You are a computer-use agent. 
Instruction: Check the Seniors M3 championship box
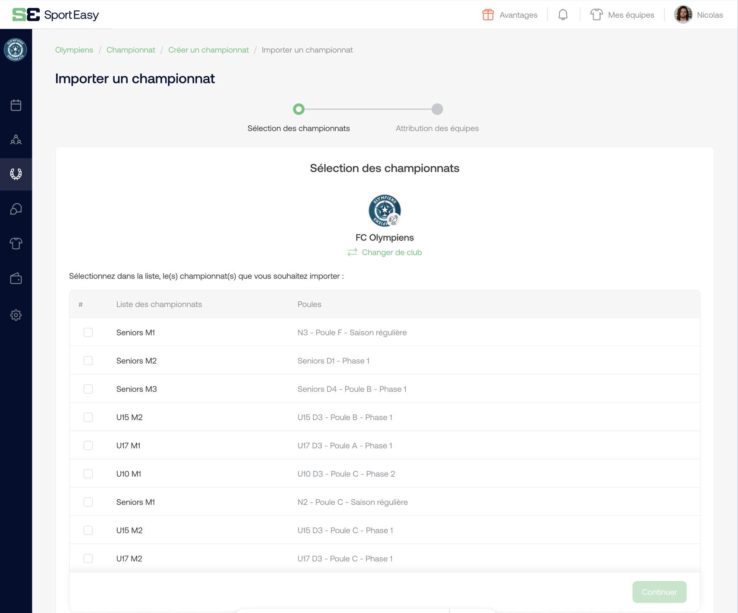88,389
